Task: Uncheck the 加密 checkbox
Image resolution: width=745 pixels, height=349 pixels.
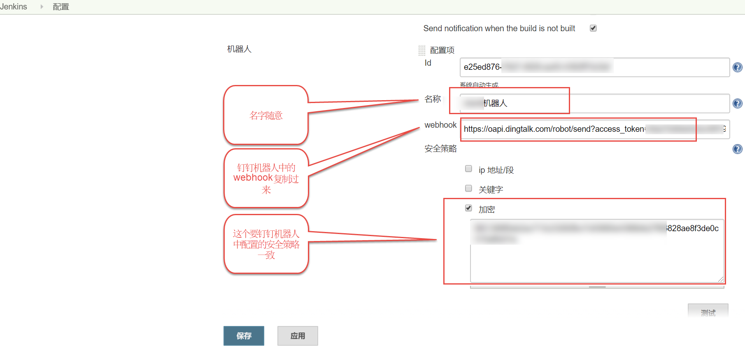Action: [468, 208]
